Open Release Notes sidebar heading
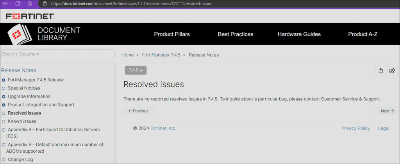 click(x=19, y=70)
